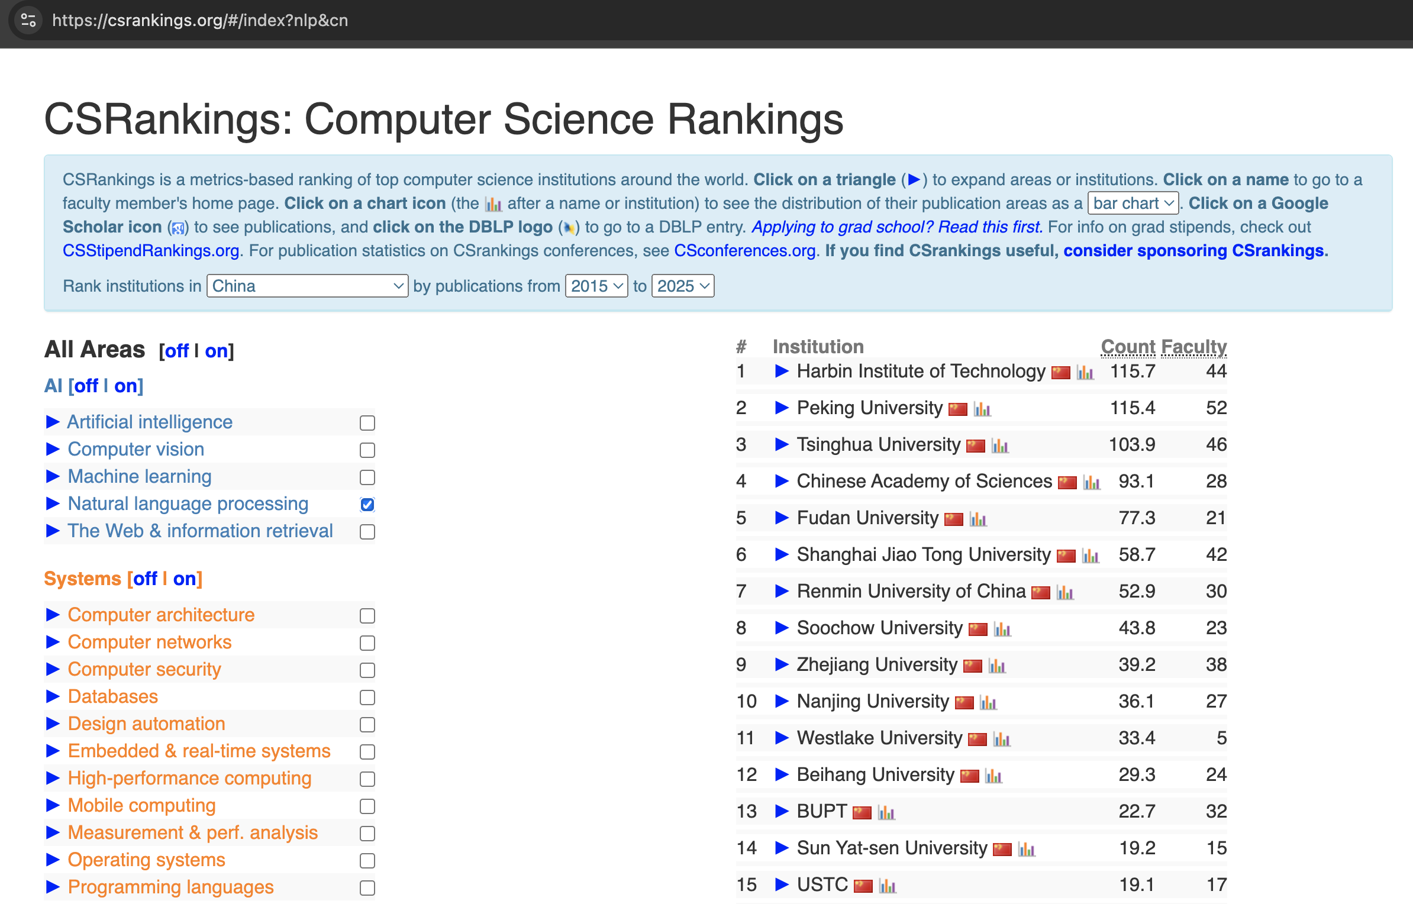Enable Computer vision checkbox

(367, 450)
